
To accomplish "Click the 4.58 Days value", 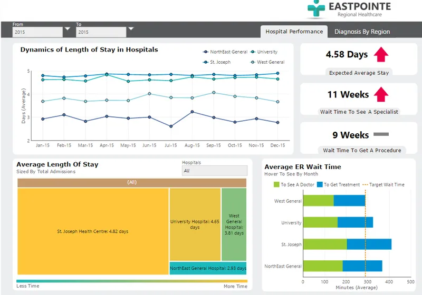I will (x=347, y=54).
